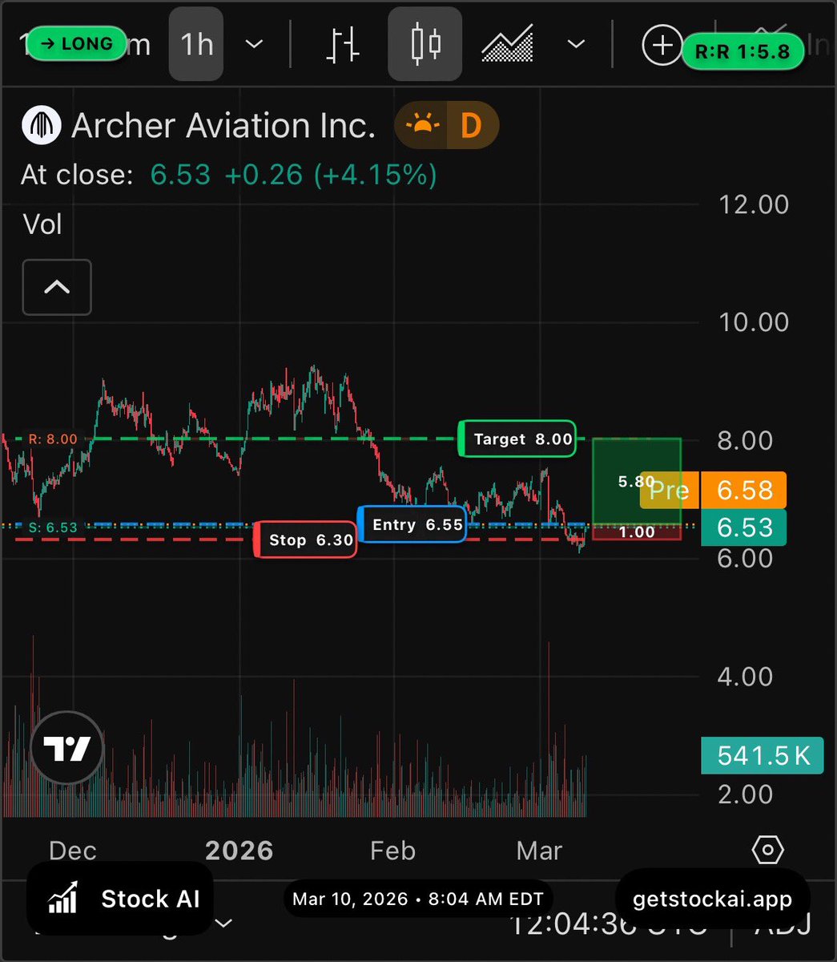
Task: Click the teal 6.53 last price tag
Action: [x=744, y=527]
